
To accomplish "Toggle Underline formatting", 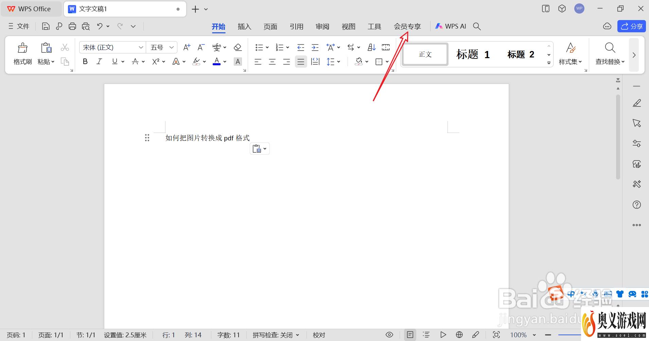I will pyautogui.click(x=115, y=62).
